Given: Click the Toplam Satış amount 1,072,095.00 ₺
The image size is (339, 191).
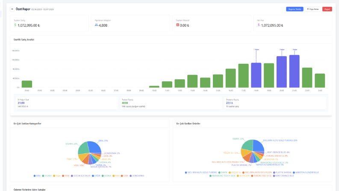Looking at the screenshot, I should 29,25.
